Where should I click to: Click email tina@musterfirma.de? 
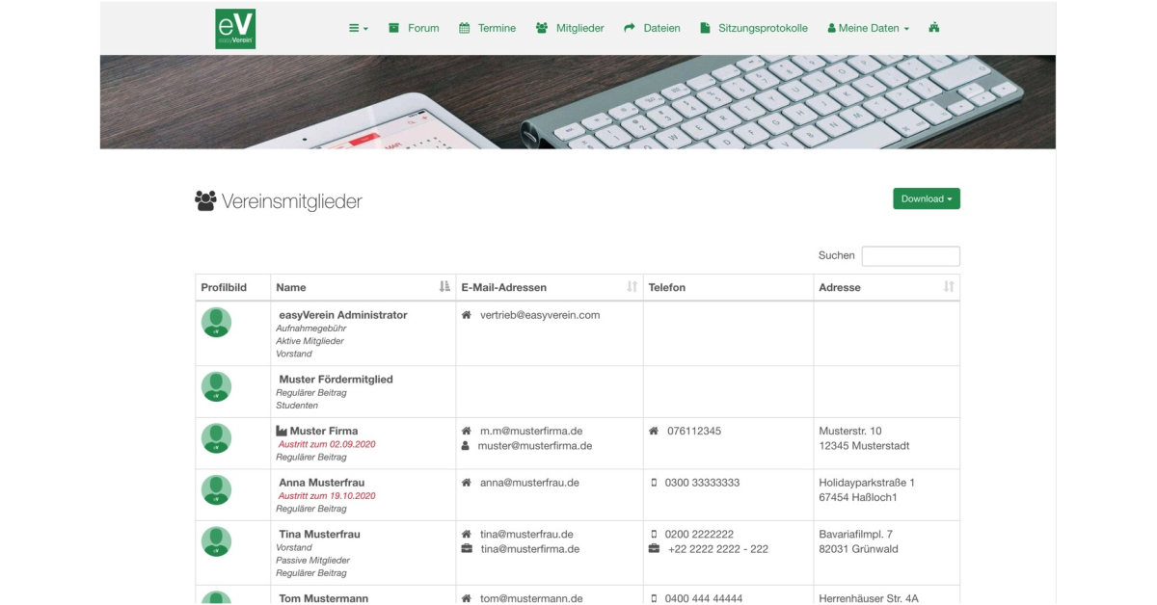[530, 549]
